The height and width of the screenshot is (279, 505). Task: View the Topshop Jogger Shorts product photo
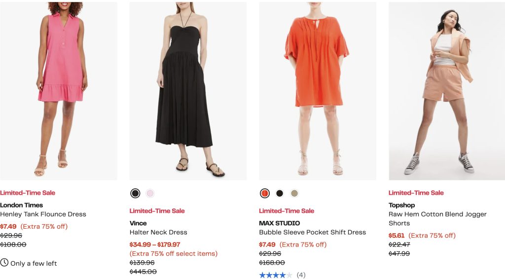[x=447, y=91]
